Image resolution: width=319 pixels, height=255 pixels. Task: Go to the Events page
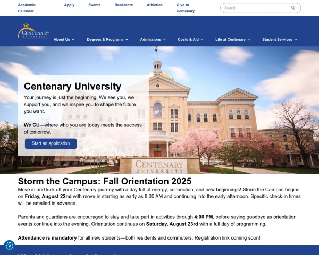[x=95, y=5]
